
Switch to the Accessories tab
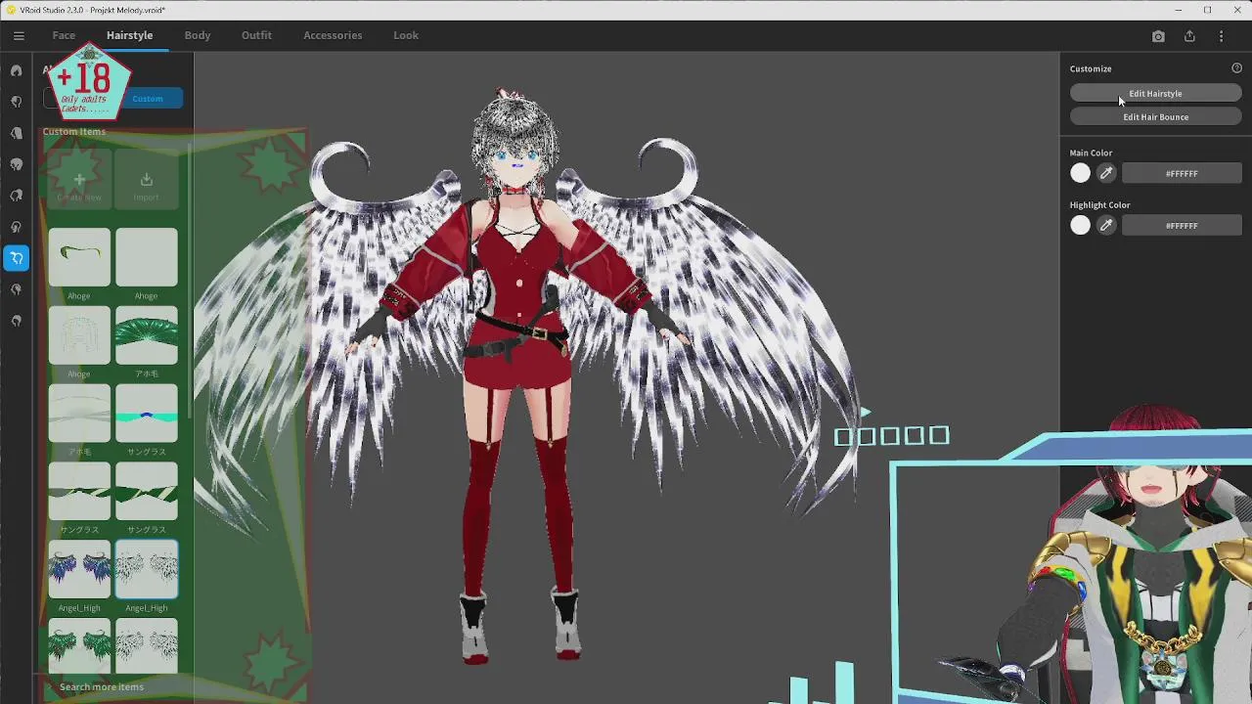point(333,35)
